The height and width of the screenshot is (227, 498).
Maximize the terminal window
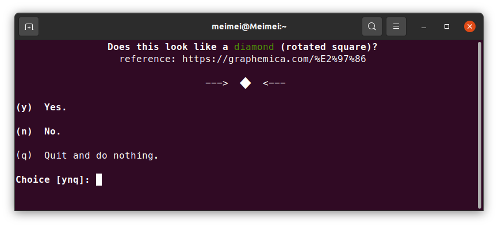coord(447,26)
